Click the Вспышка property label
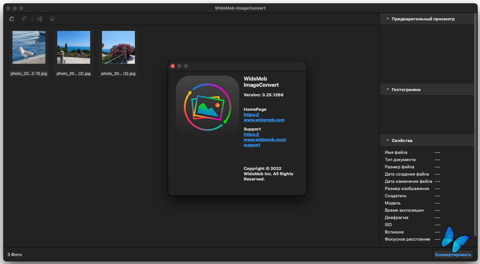This screenshot has width=480, height=264. coord(394,232)
